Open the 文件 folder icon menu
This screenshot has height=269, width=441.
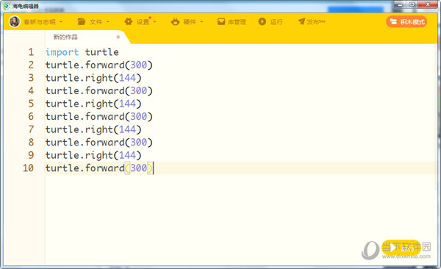[x=82, y=21]
